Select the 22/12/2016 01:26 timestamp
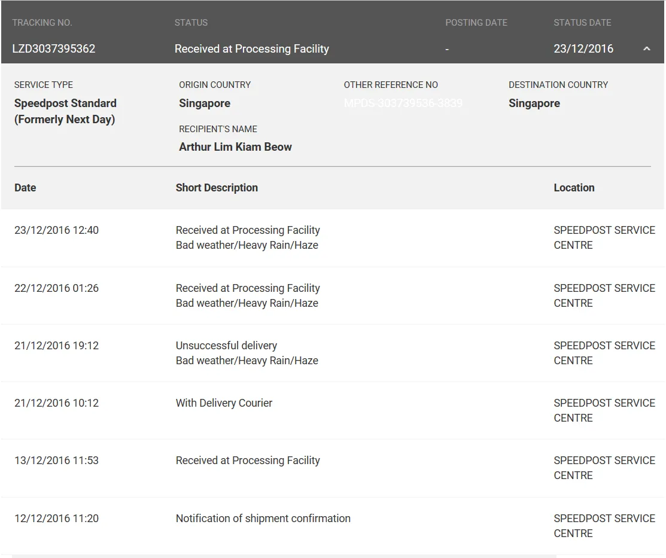The height and width of the screenshot is (558, 666). point(56,288)
